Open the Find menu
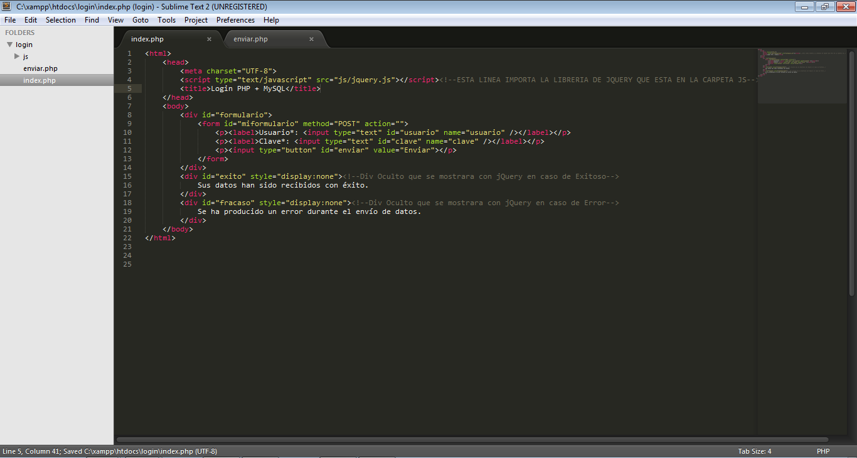Viewport: 857px width, 458px height. point(92,19)
